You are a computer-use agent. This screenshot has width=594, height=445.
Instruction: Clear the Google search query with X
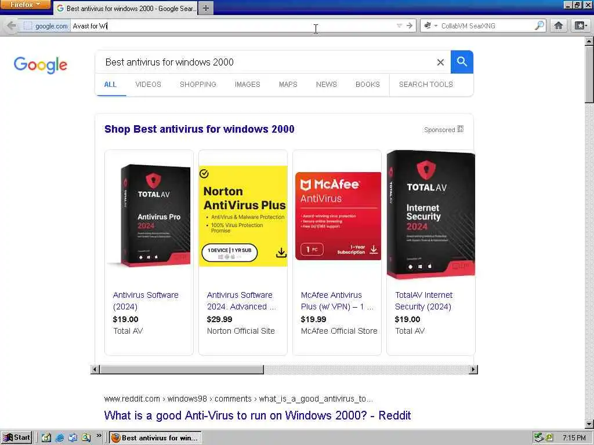coord(440,62)
